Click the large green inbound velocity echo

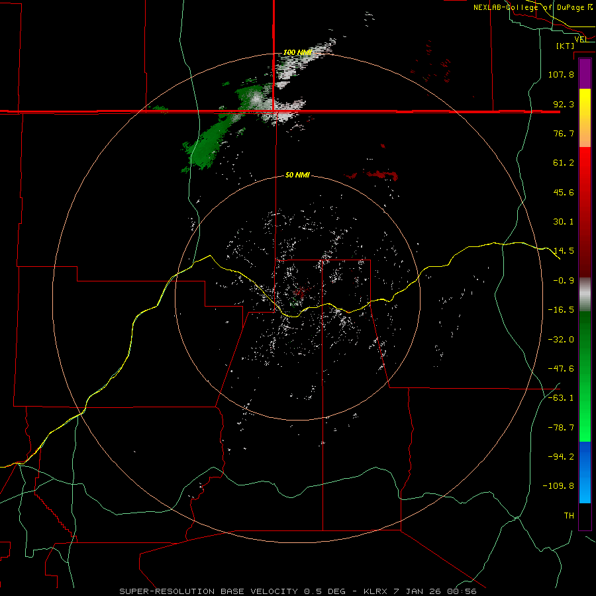pos(207,146)
